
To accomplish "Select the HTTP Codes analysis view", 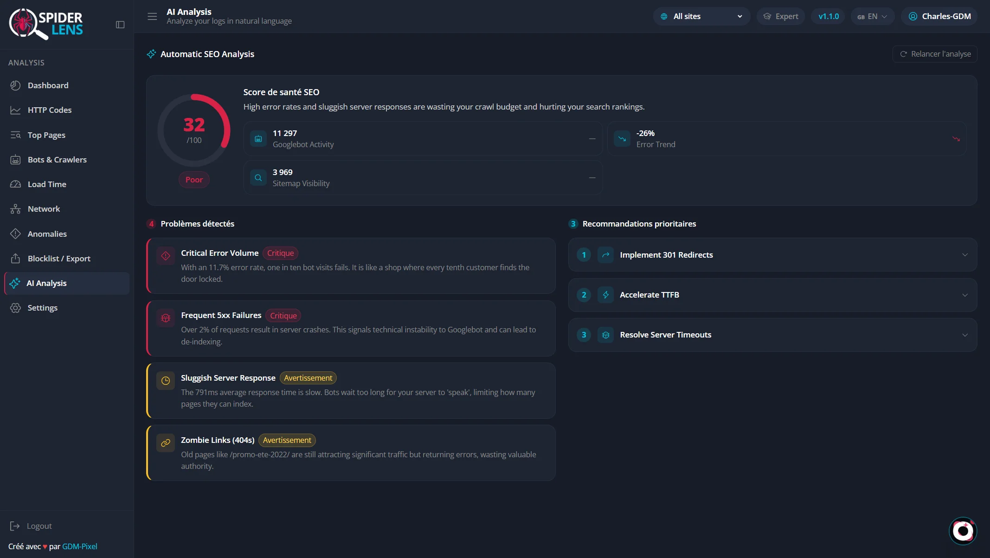I will pyautogui.click(x=50, y=110).
